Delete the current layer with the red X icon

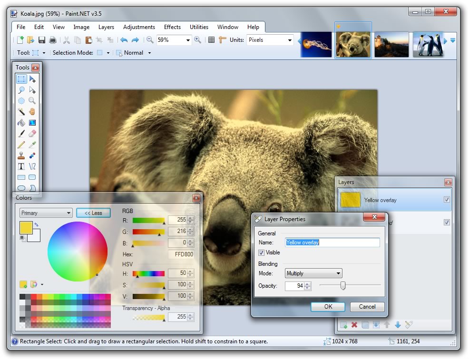354,325
